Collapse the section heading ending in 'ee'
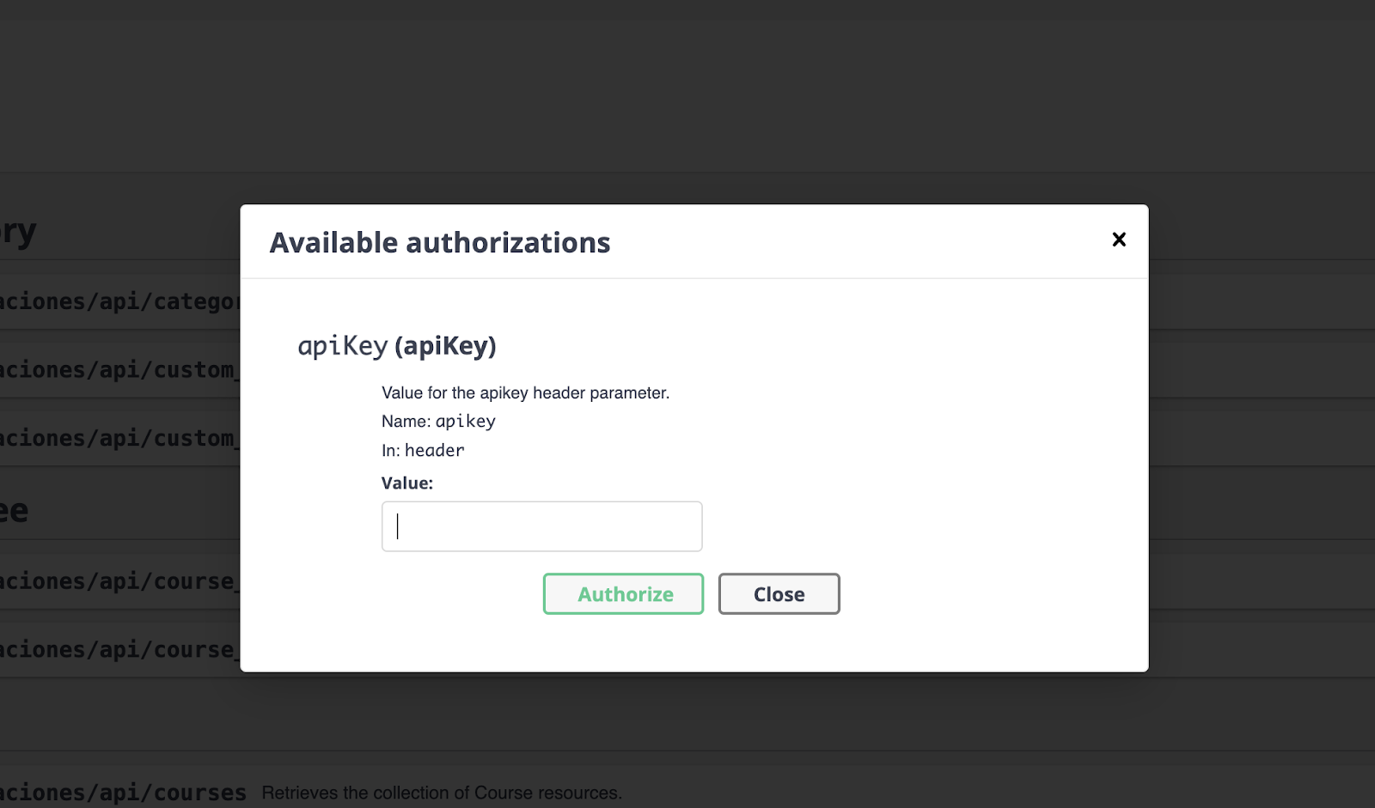 tap(15, 512)
